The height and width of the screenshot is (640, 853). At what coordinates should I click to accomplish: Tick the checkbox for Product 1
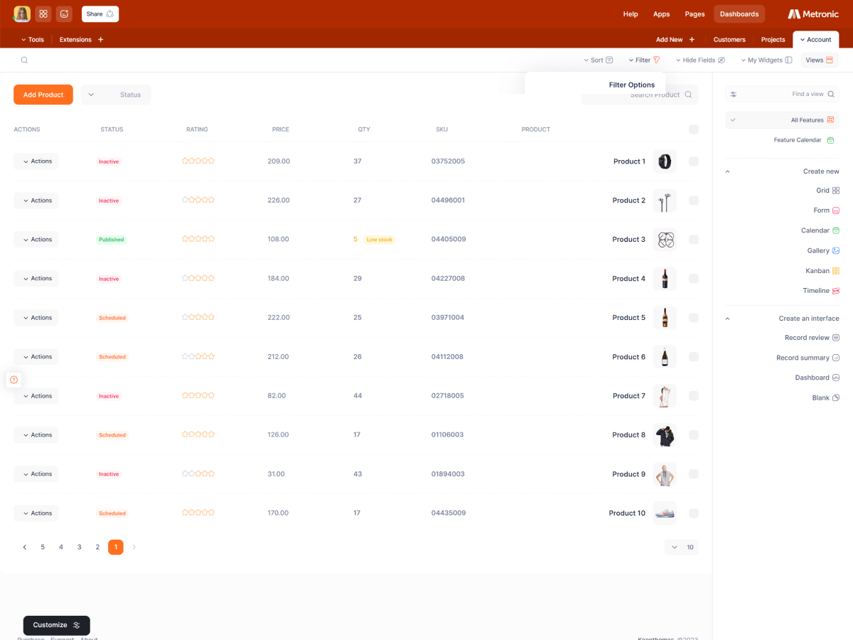point(693,161)
